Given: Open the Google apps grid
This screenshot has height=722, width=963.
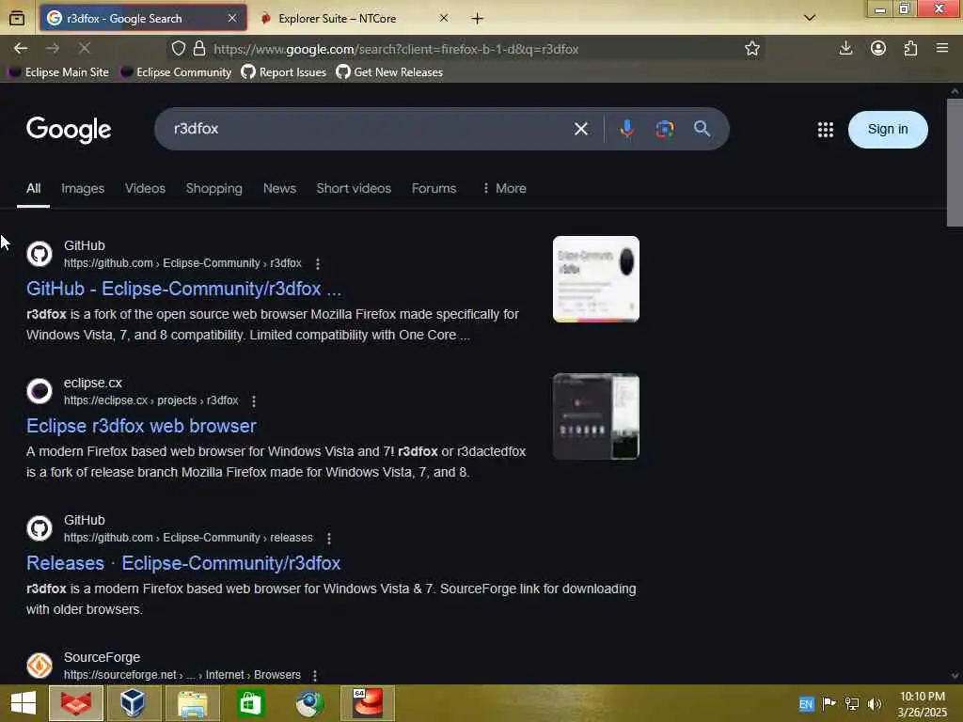Looking at the screenshot, I should (826, 130).
